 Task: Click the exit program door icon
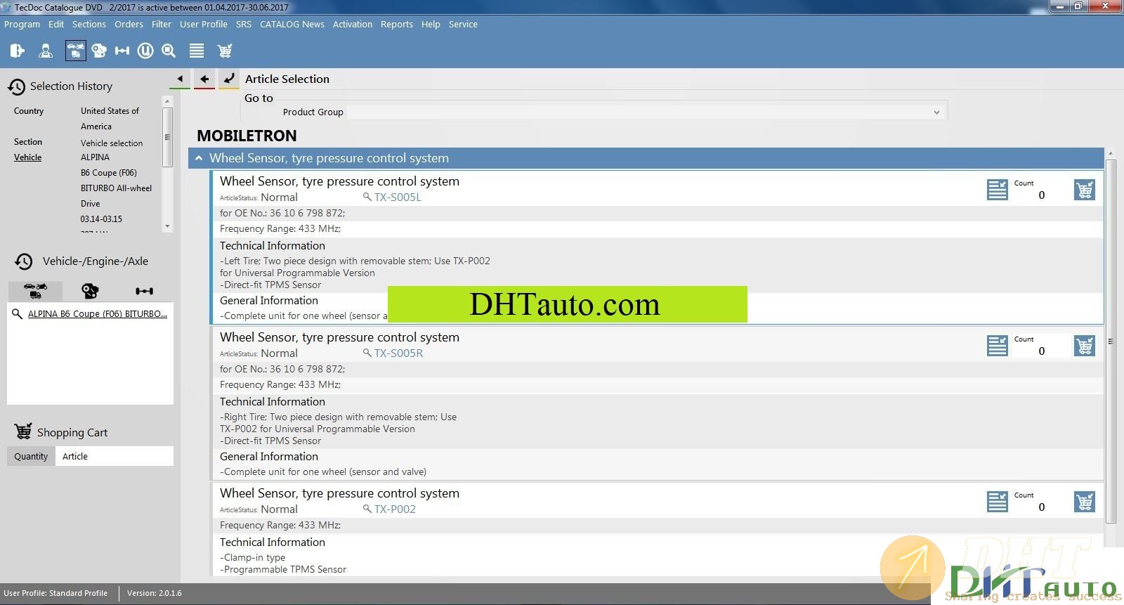coord(18,51)
